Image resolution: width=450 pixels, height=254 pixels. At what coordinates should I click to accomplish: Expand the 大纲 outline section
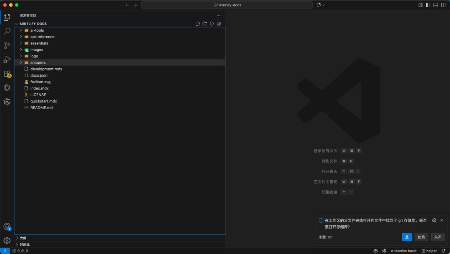tap(120, 238)
